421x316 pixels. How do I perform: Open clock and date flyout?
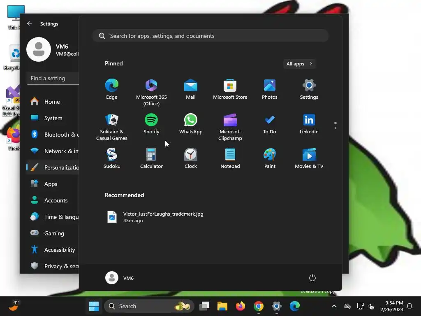click(392, 306)
